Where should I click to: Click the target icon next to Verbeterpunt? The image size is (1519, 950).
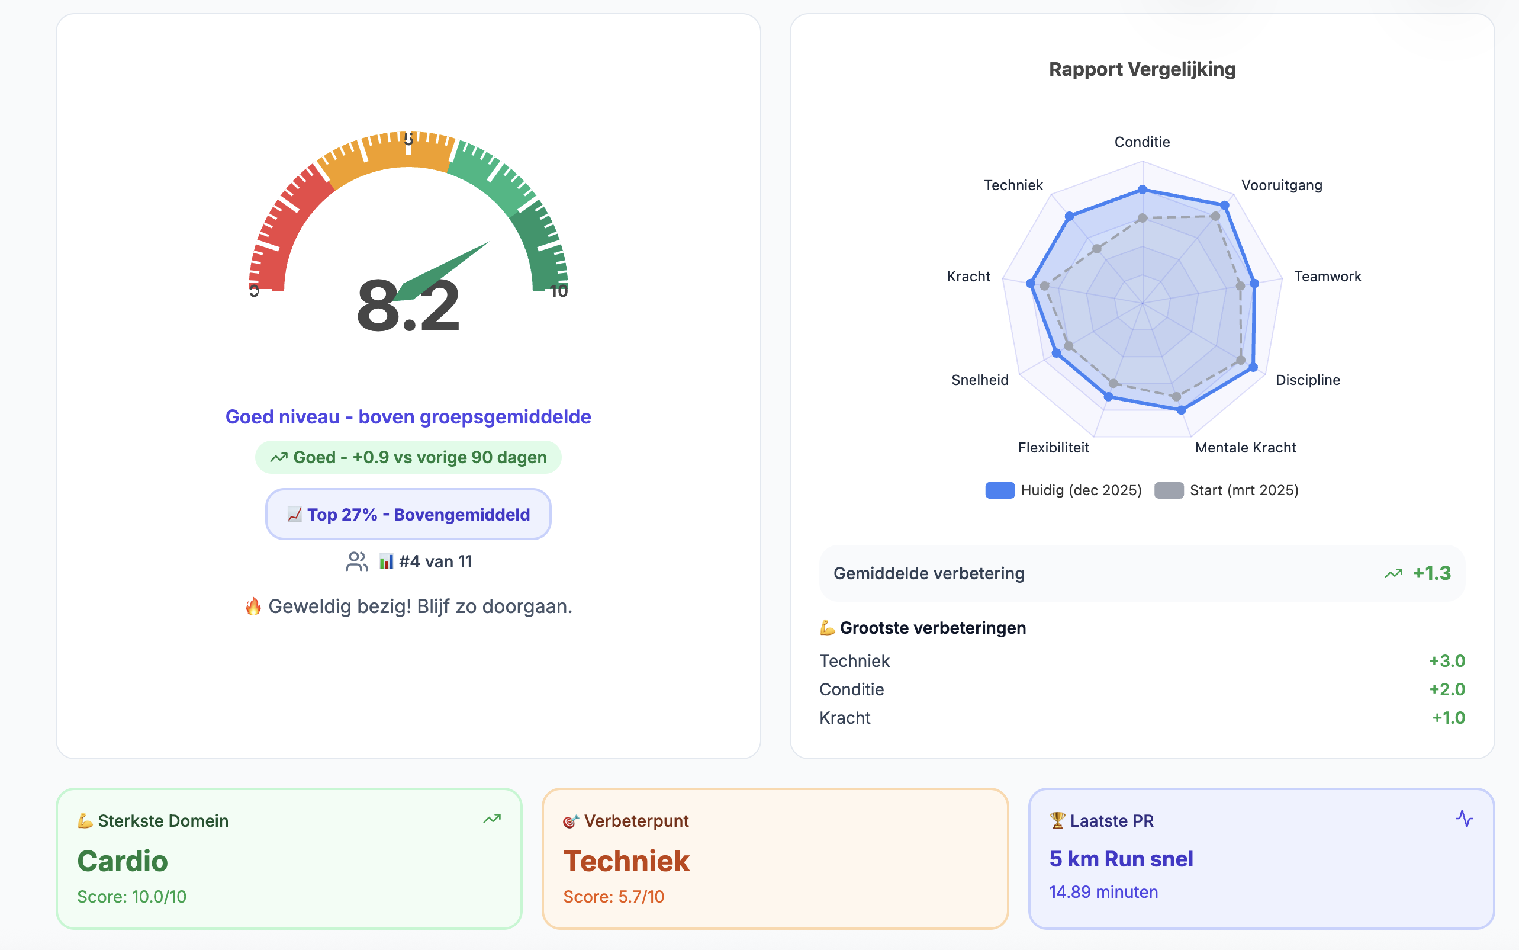(x=571, y=820)
